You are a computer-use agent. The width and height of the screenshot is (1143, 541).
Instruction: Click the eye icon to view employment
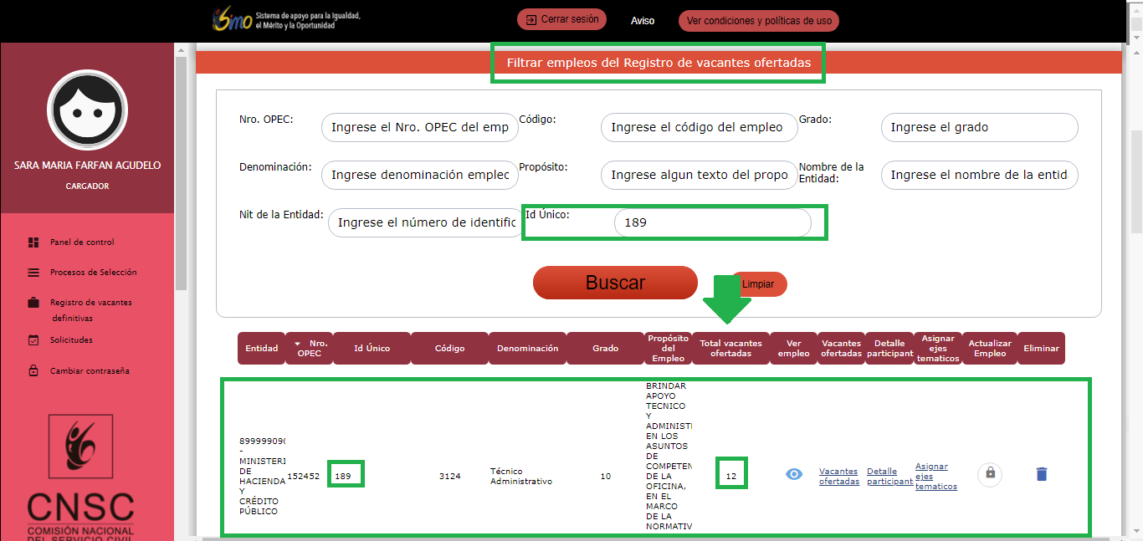[x=794, y=474]
